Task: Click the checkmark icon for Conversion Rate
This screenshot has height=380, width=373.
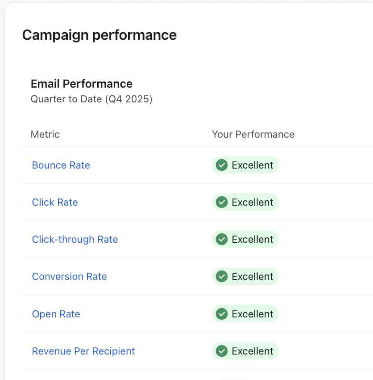Action: coord(222,277)
